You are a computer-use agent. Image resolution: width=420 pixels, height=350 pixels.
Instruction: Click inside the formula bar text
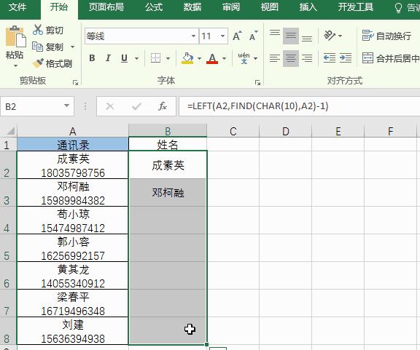pos(258,106)
